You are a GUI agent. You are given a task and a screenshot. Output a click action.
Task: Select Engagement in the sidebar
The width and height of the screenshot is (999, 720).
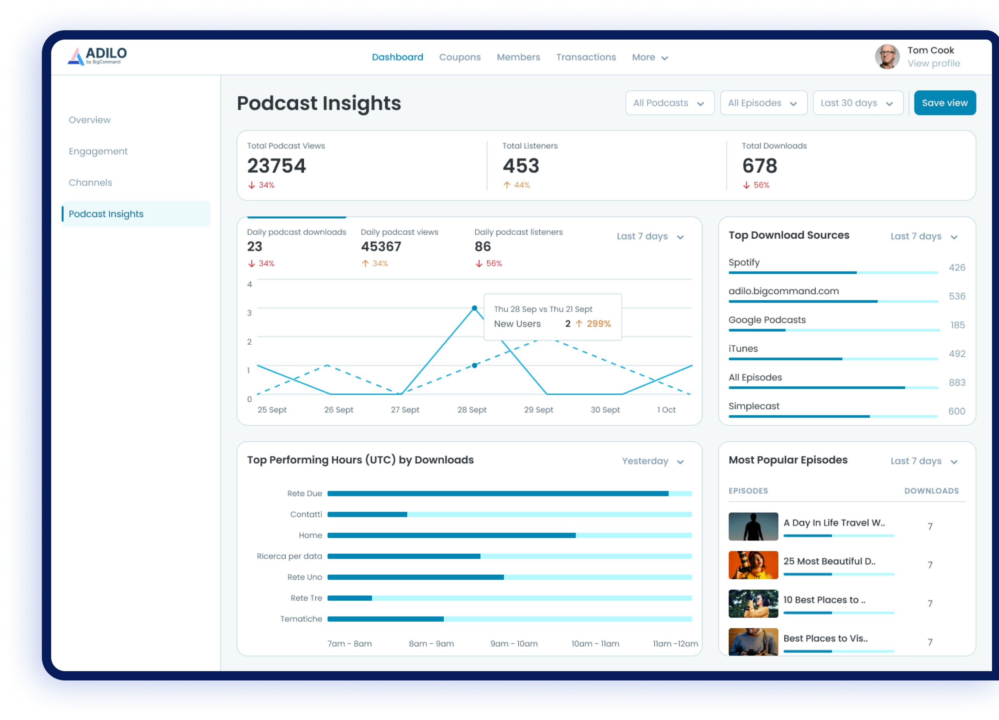98,151
